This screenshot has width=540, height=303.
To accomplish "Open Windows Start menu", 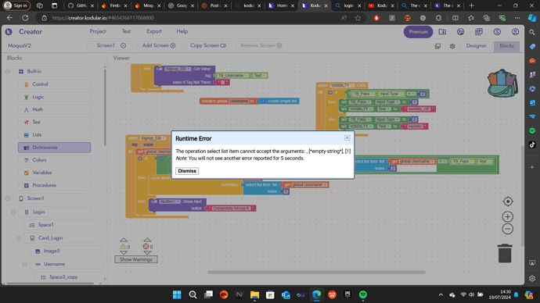I will coord(177,294).
